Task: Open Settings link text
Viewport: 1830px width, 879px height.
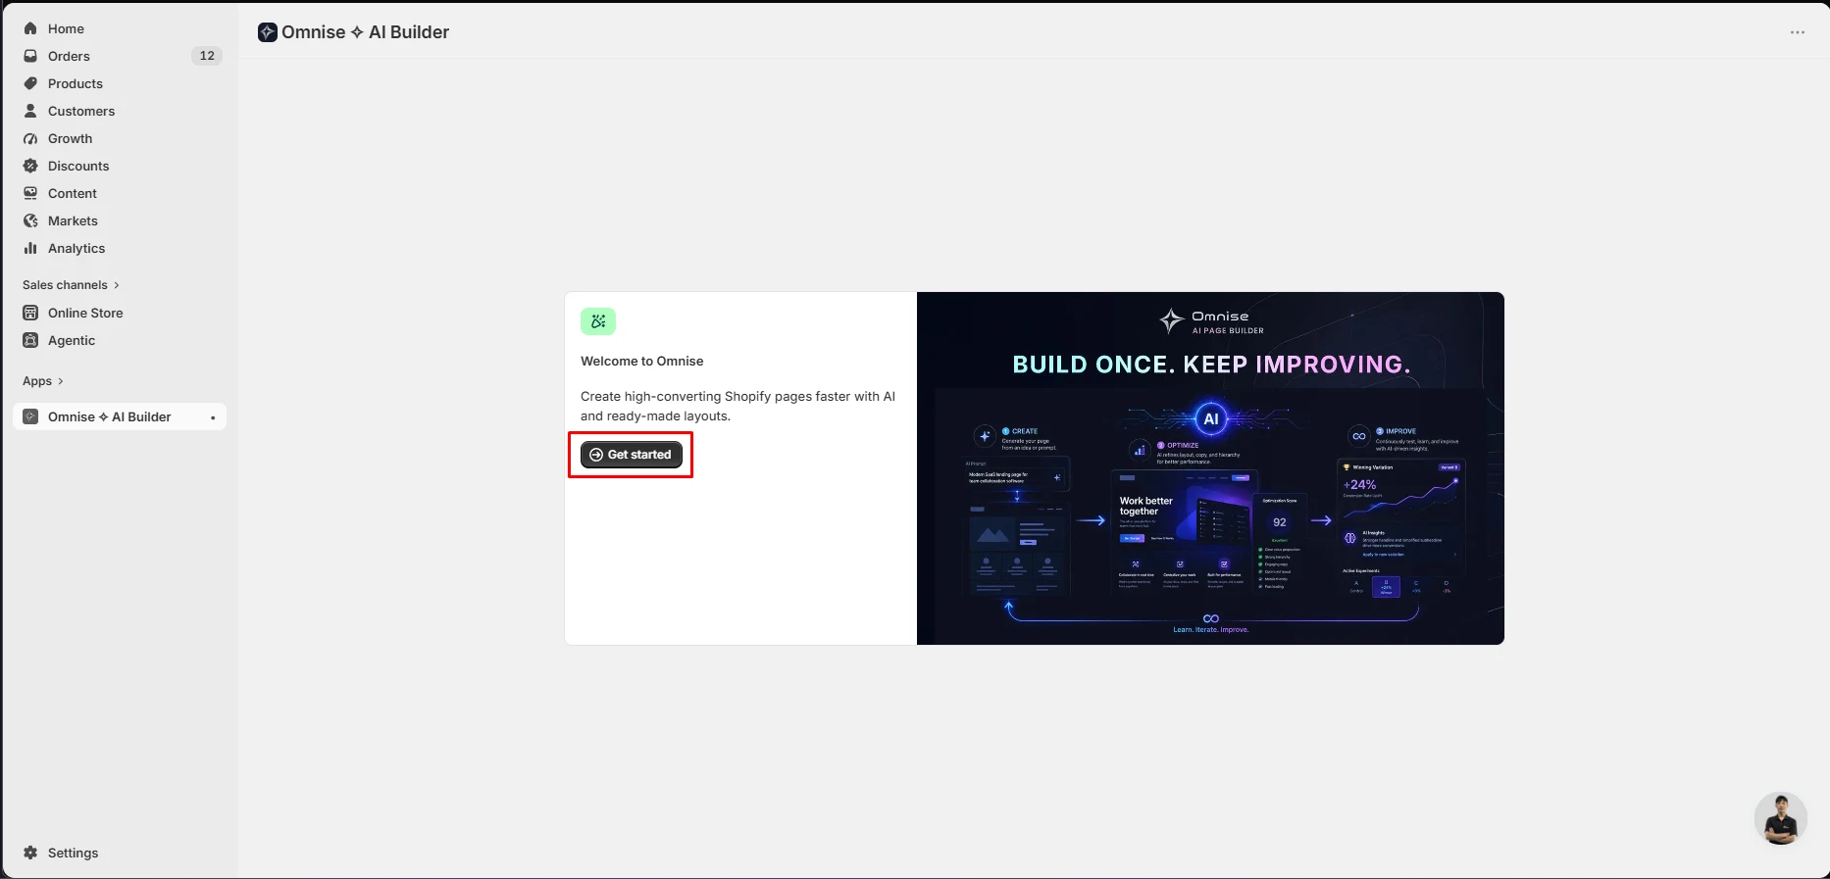Action: point(74,853)
